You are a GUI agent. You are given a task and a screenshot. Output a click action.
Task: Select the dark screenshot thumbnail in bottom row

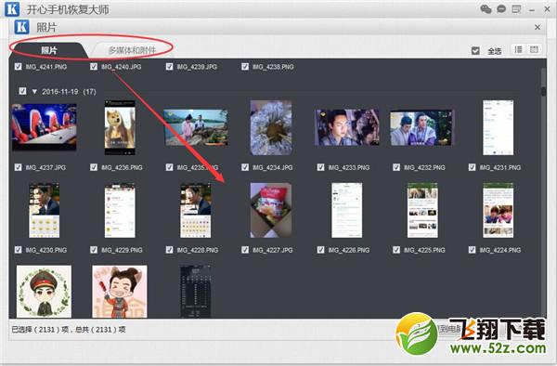pyautogui.click(x=196, y=292)
